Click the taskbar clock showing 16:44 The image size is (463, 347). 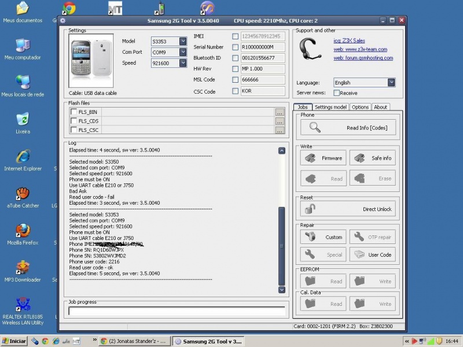tap(452, 341)
